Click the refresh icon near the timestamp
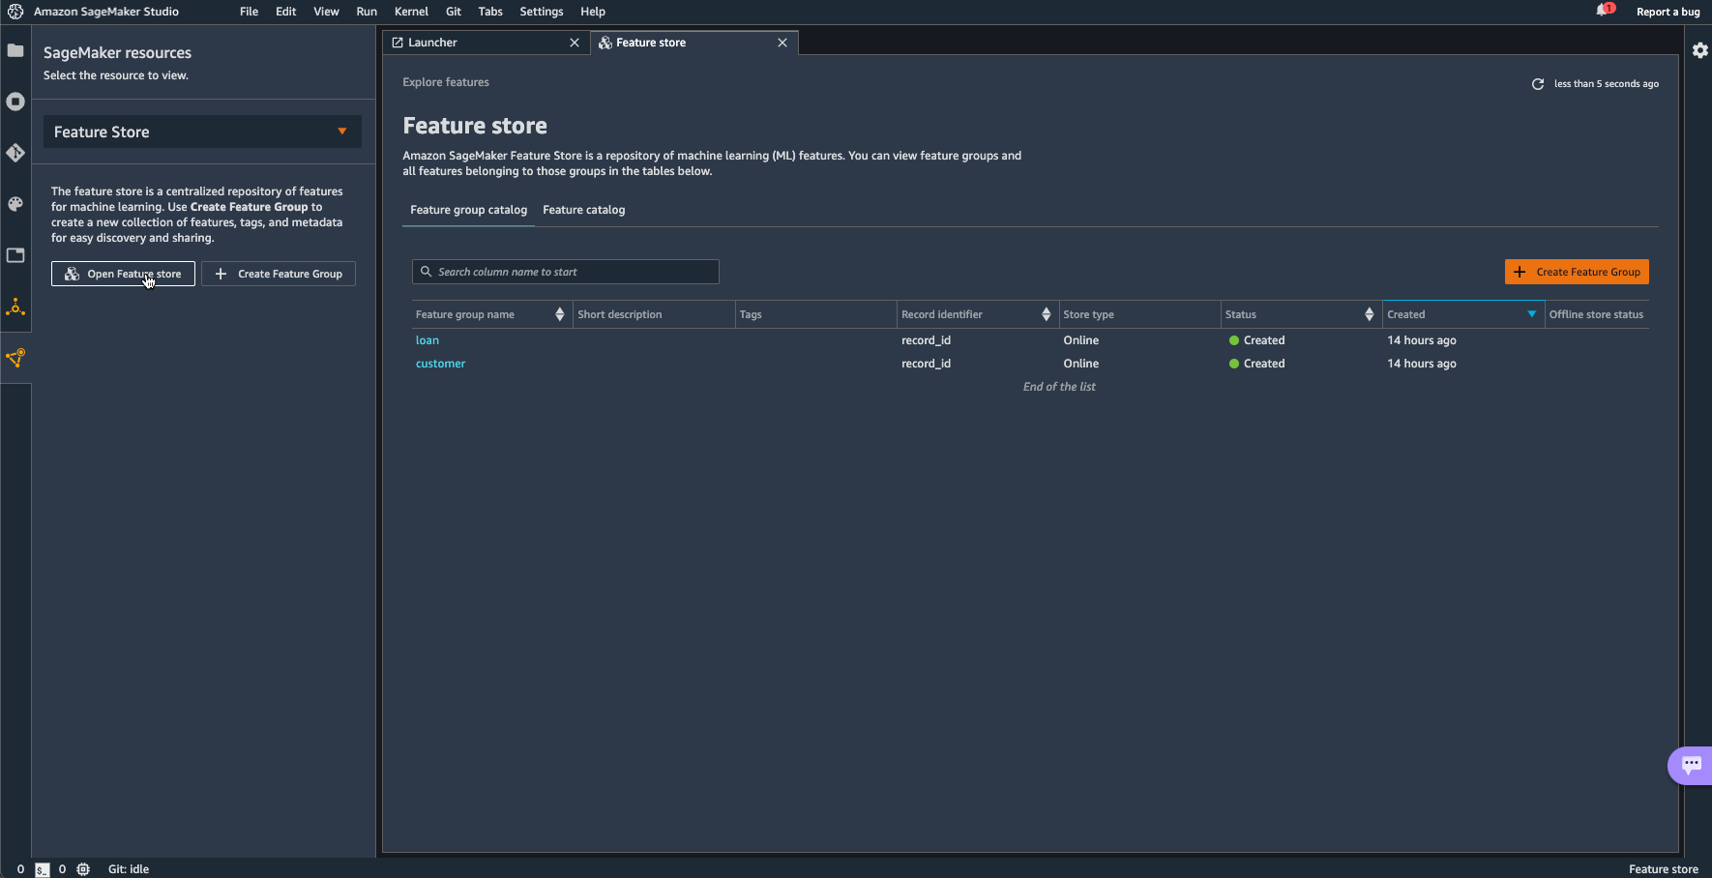 pyautogui.click(x=1538, y=84)
